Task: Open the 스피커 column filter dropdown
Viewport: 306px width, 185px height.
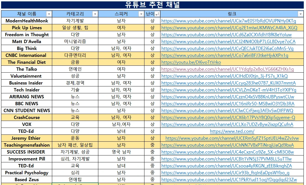Action: pos(141,14)
